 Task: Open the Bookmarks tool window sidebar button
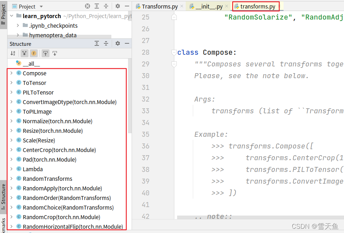(3, 224)
